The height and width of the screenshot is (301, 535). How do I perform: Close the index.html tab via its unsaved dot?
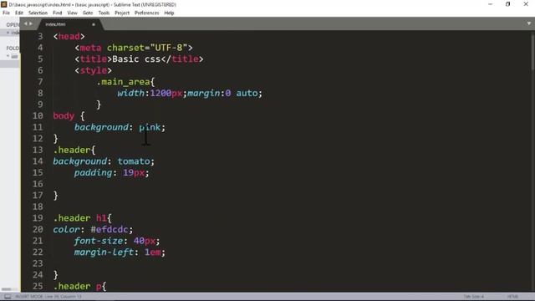[94, 24]
